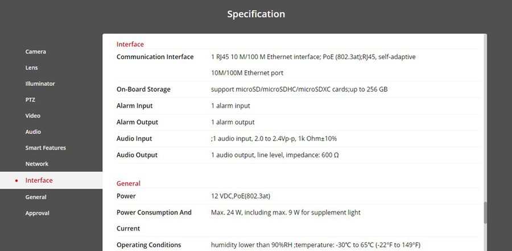Viewport: 512px width, 251px height.
Task: Click the Specification page title
Action: pos(256,14)
